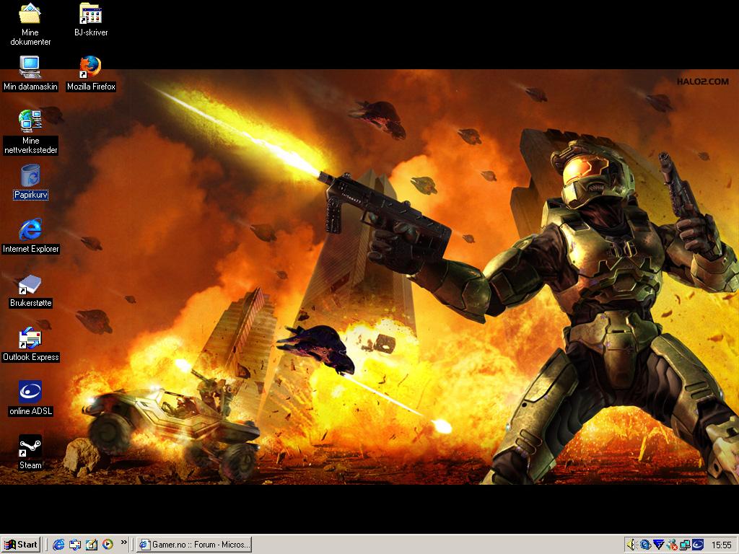Select the Steam desktop shortcut
739x554 pixels.
[x=30, y=452]
